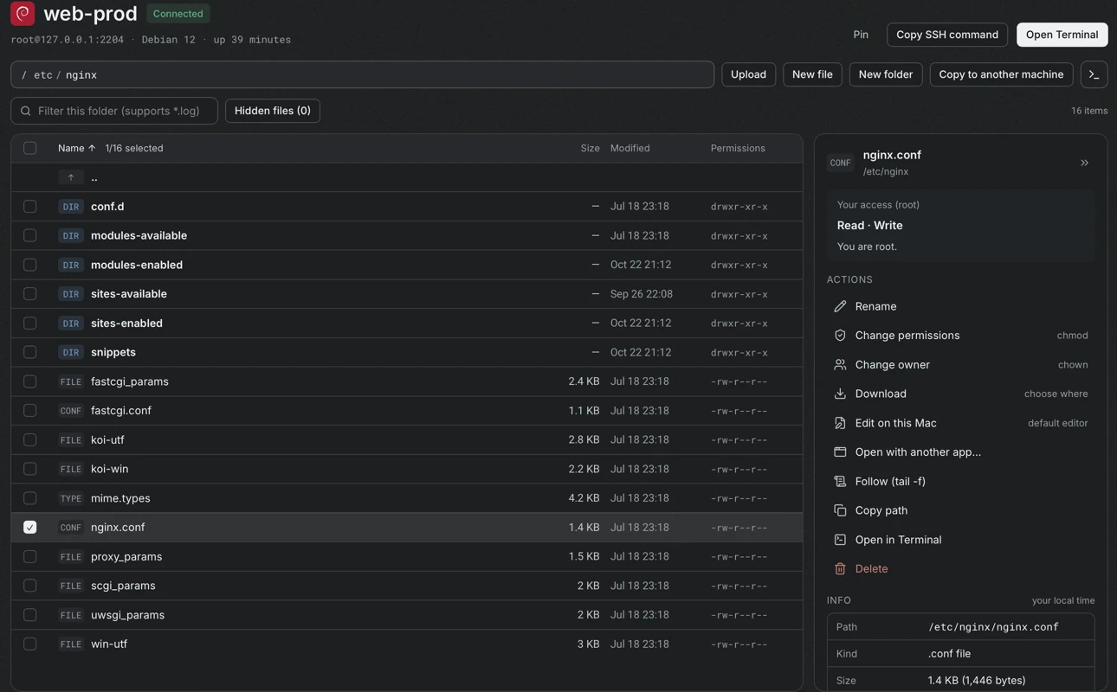The image size is (1117, 692).
Task: Click the Open Terminal button
Action: (1062, 35)
